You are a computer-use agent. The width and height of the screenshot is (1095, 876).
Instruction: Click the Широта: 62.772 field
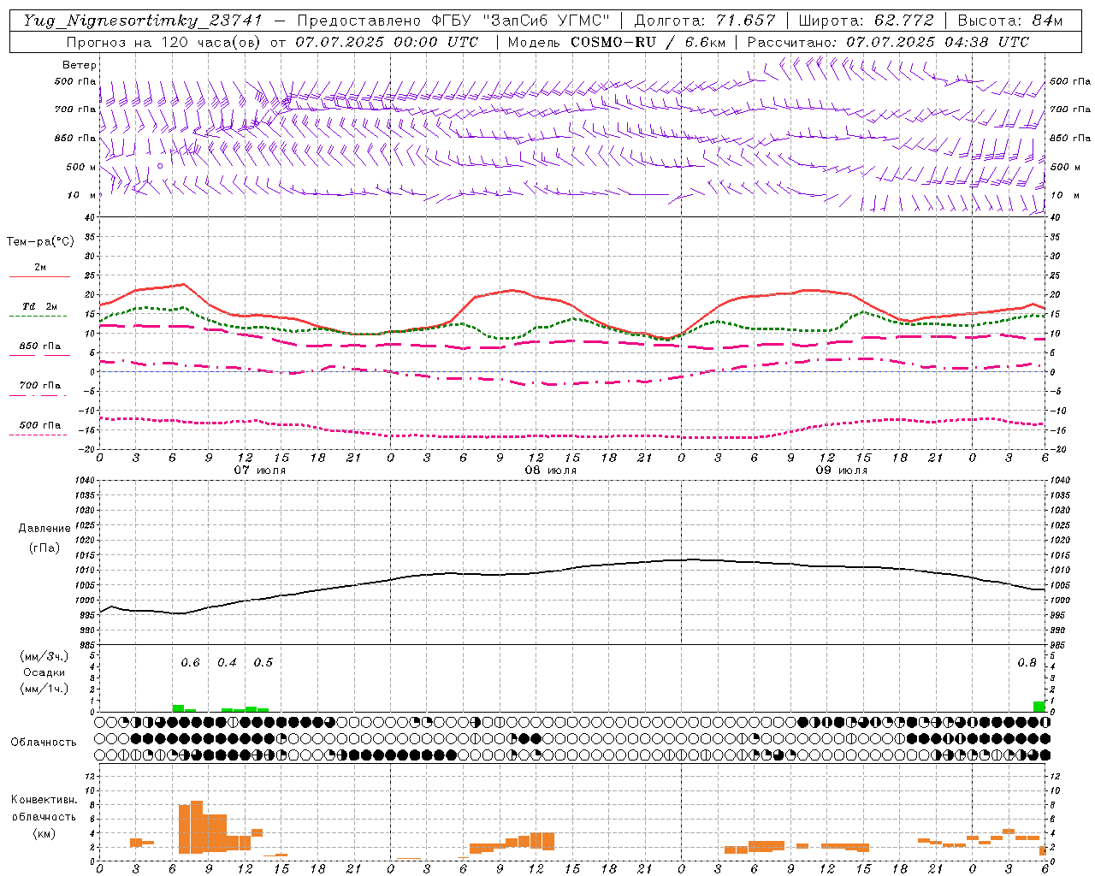pos(866,21)
